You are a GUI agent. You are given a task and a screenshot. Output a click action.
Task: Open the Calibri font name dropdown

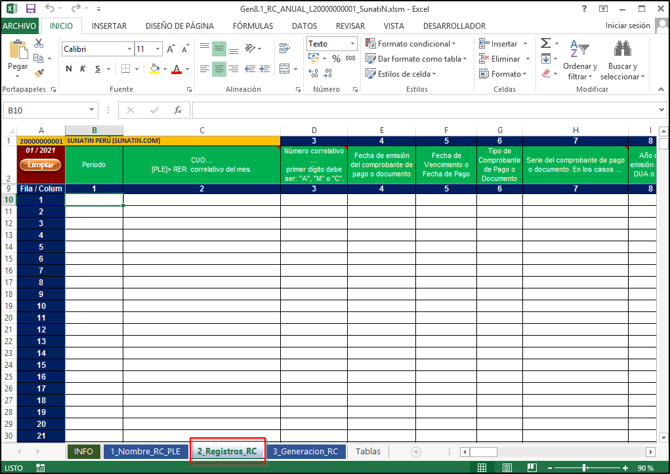(x=129, y=49)
